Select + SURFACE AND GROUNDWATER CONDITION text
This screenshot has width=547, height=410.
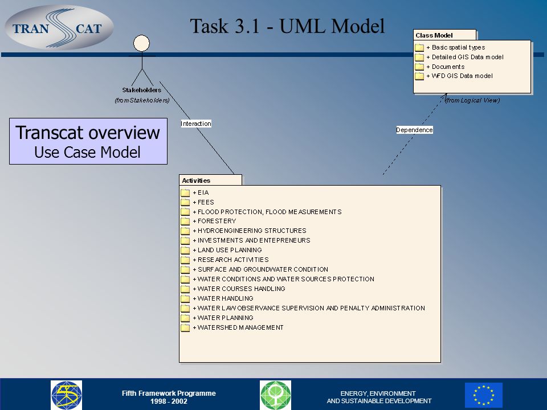click(x=260, y=269)
